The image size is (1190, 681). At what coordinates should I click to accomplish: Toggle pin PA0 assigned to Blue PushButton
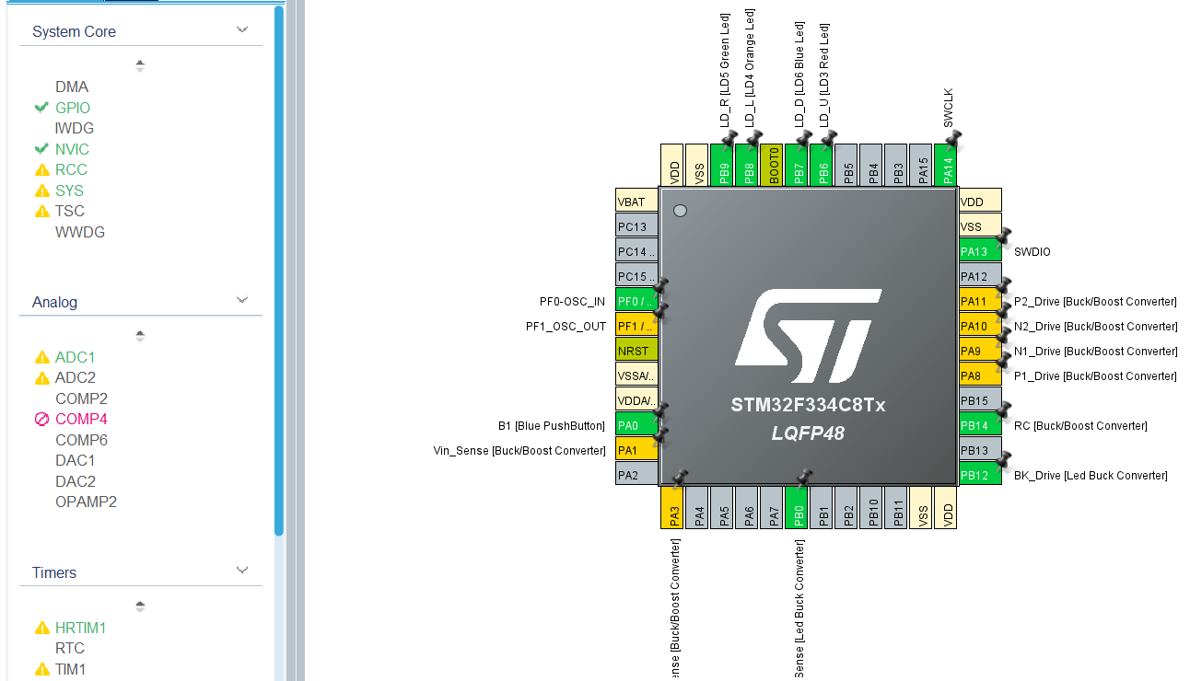click(637, 424)
